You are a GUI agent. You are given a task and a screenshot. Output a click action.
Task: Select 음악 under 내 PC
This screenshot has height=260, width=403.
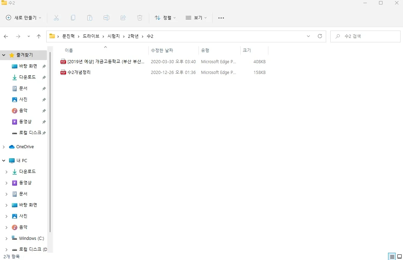[23, 227]
